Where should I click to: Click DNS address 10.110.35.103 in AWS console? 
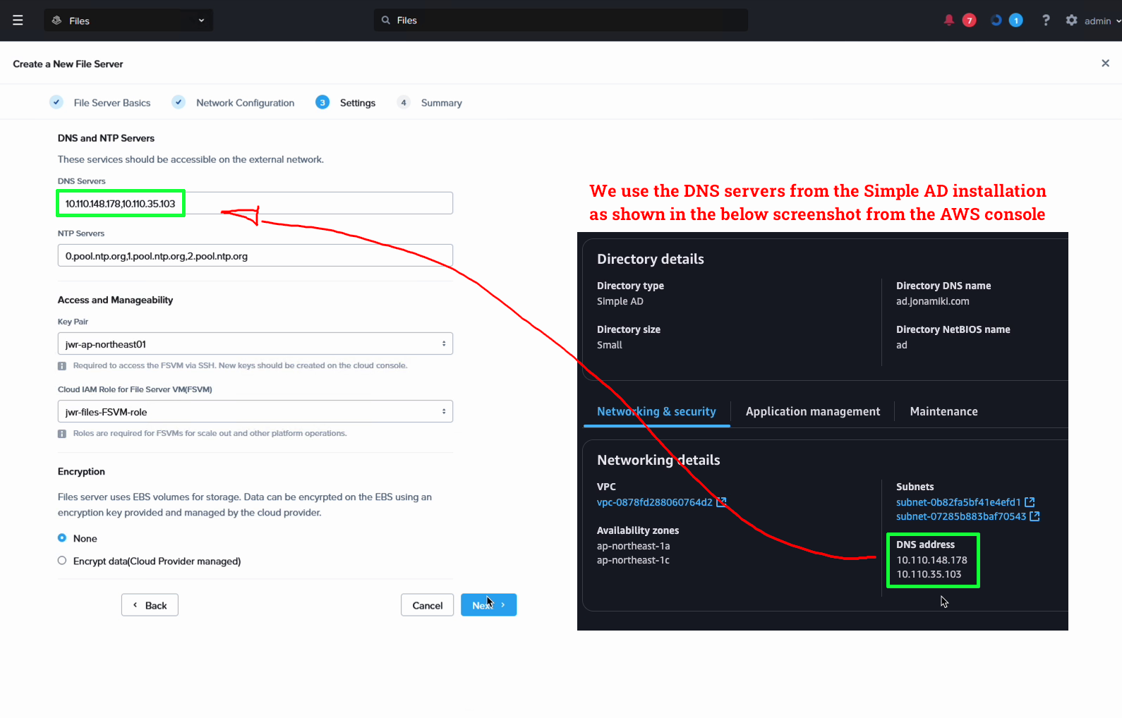pos(929,574)
